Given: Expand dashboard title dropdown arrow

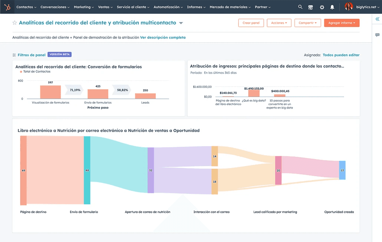Looking at the screenshot, I should [181, 23].
